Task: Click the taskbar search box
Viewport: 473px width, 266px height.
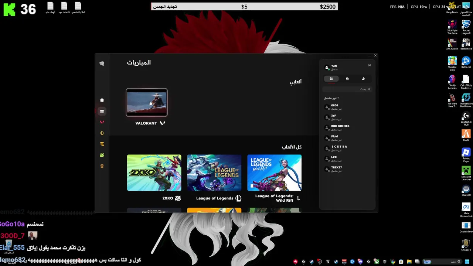Action: [x=442, y=262]
